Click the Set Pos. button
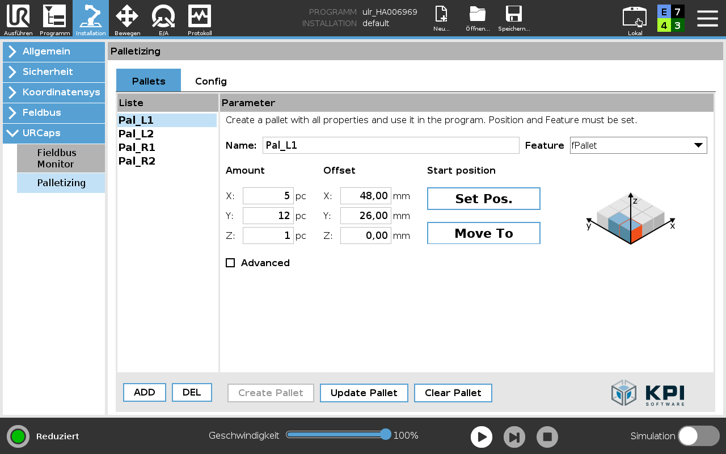The height and width of the screenshot is (454, 726). [484, 199]
